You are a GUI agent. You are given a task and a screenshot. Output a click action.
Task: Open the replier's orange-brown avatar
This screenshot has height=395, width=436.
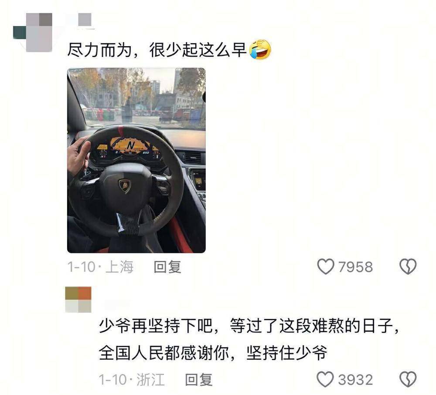click(78, 300)
